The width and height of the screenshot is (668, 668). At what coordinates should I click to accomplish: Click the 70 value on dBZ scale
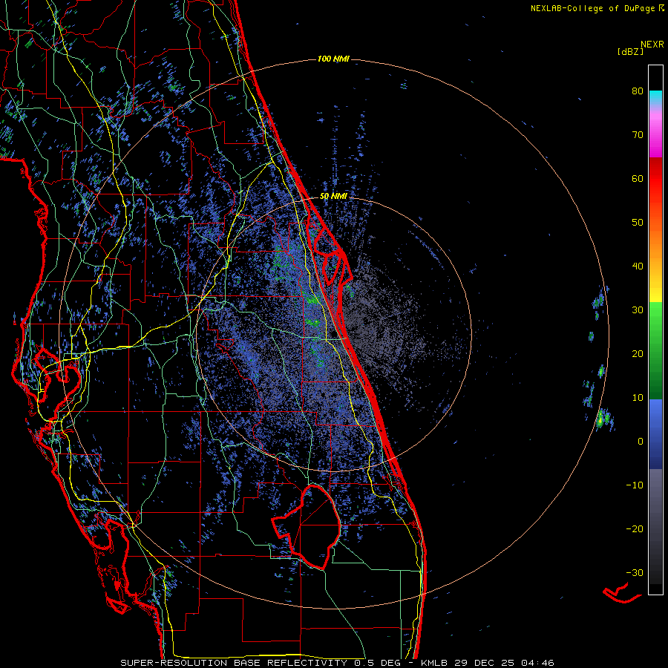638,134
